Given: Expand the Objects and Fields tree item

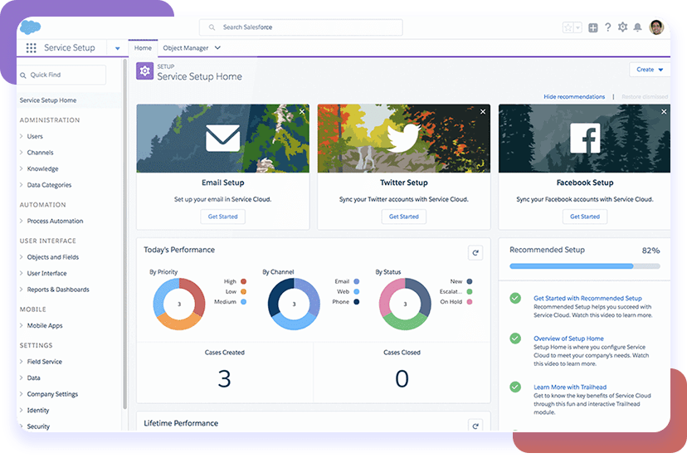Looking at the screenshot, I should [21, 257].
